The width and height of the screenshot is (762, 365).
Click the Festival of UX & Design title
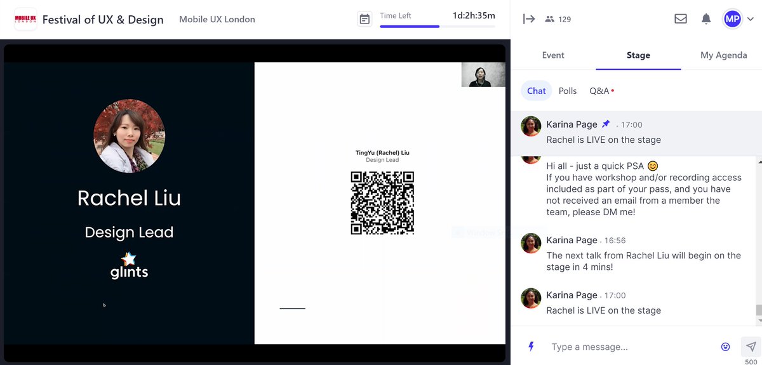pyautogui.click(x=103, y=19)
